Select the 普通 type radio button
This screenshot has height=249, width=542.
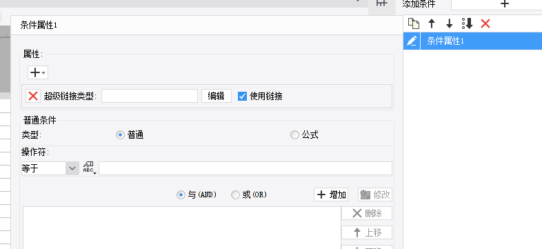click(120, 135)
